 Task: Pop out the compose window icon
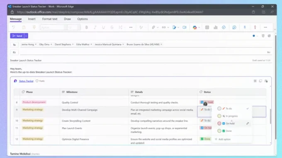pos(269,36)
